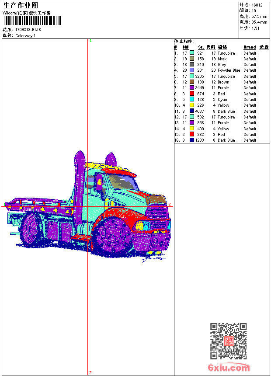Image resolution: width=271 pixels, height=376 pixels.
Task: Click the 'N#' column header
Action: coord(186,47)
